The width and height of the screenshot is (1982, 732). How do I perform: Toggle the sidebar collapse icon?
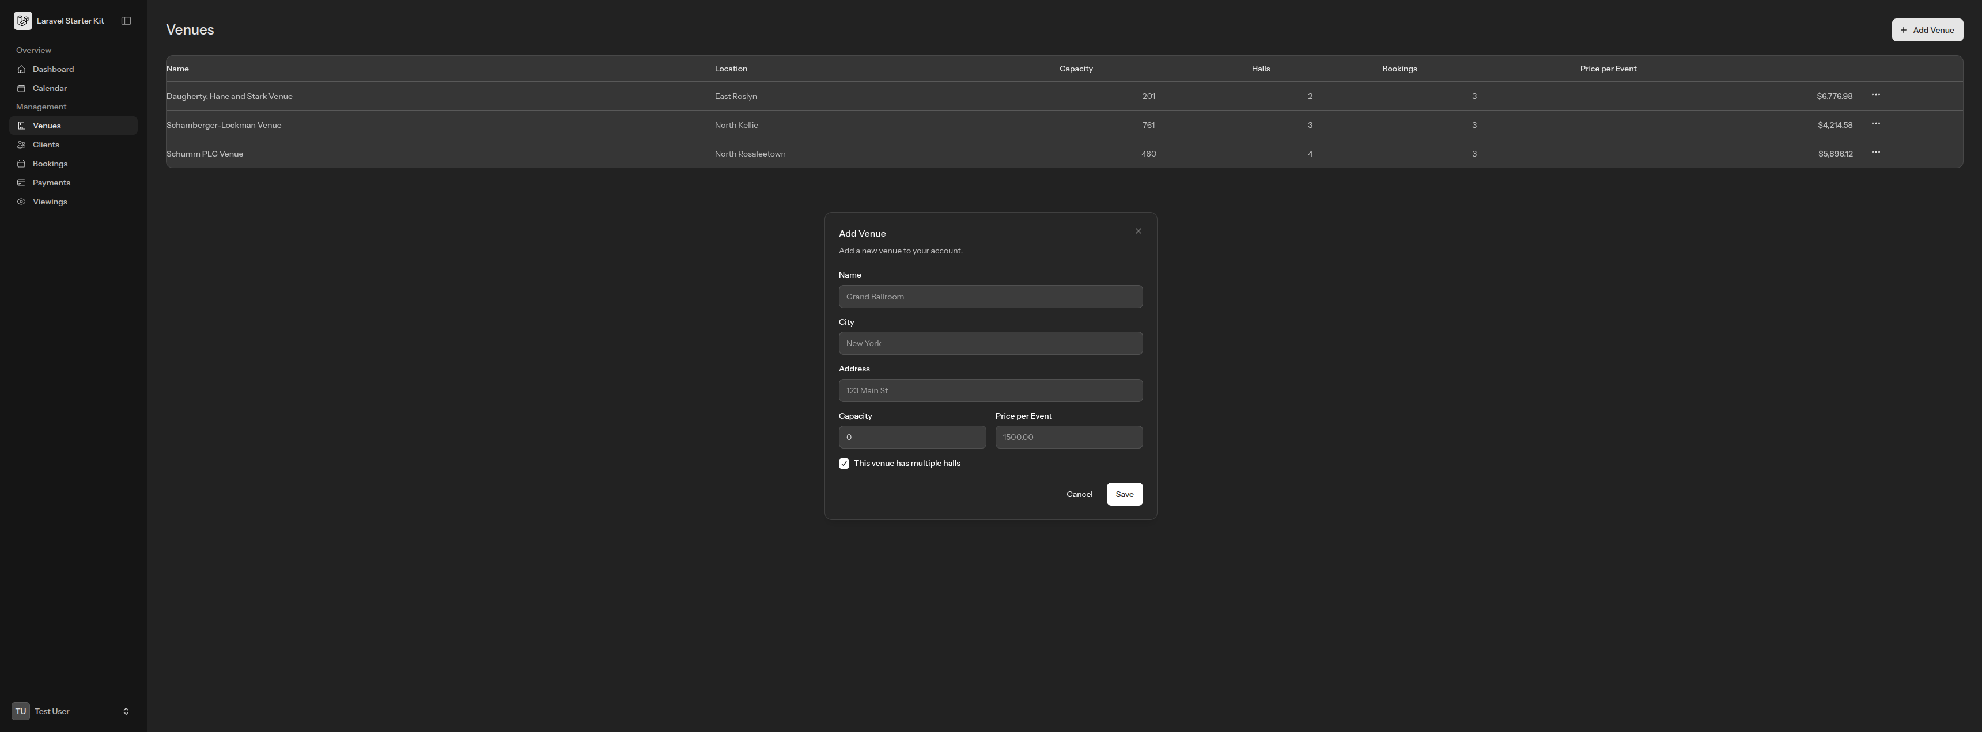pos(126,21)
